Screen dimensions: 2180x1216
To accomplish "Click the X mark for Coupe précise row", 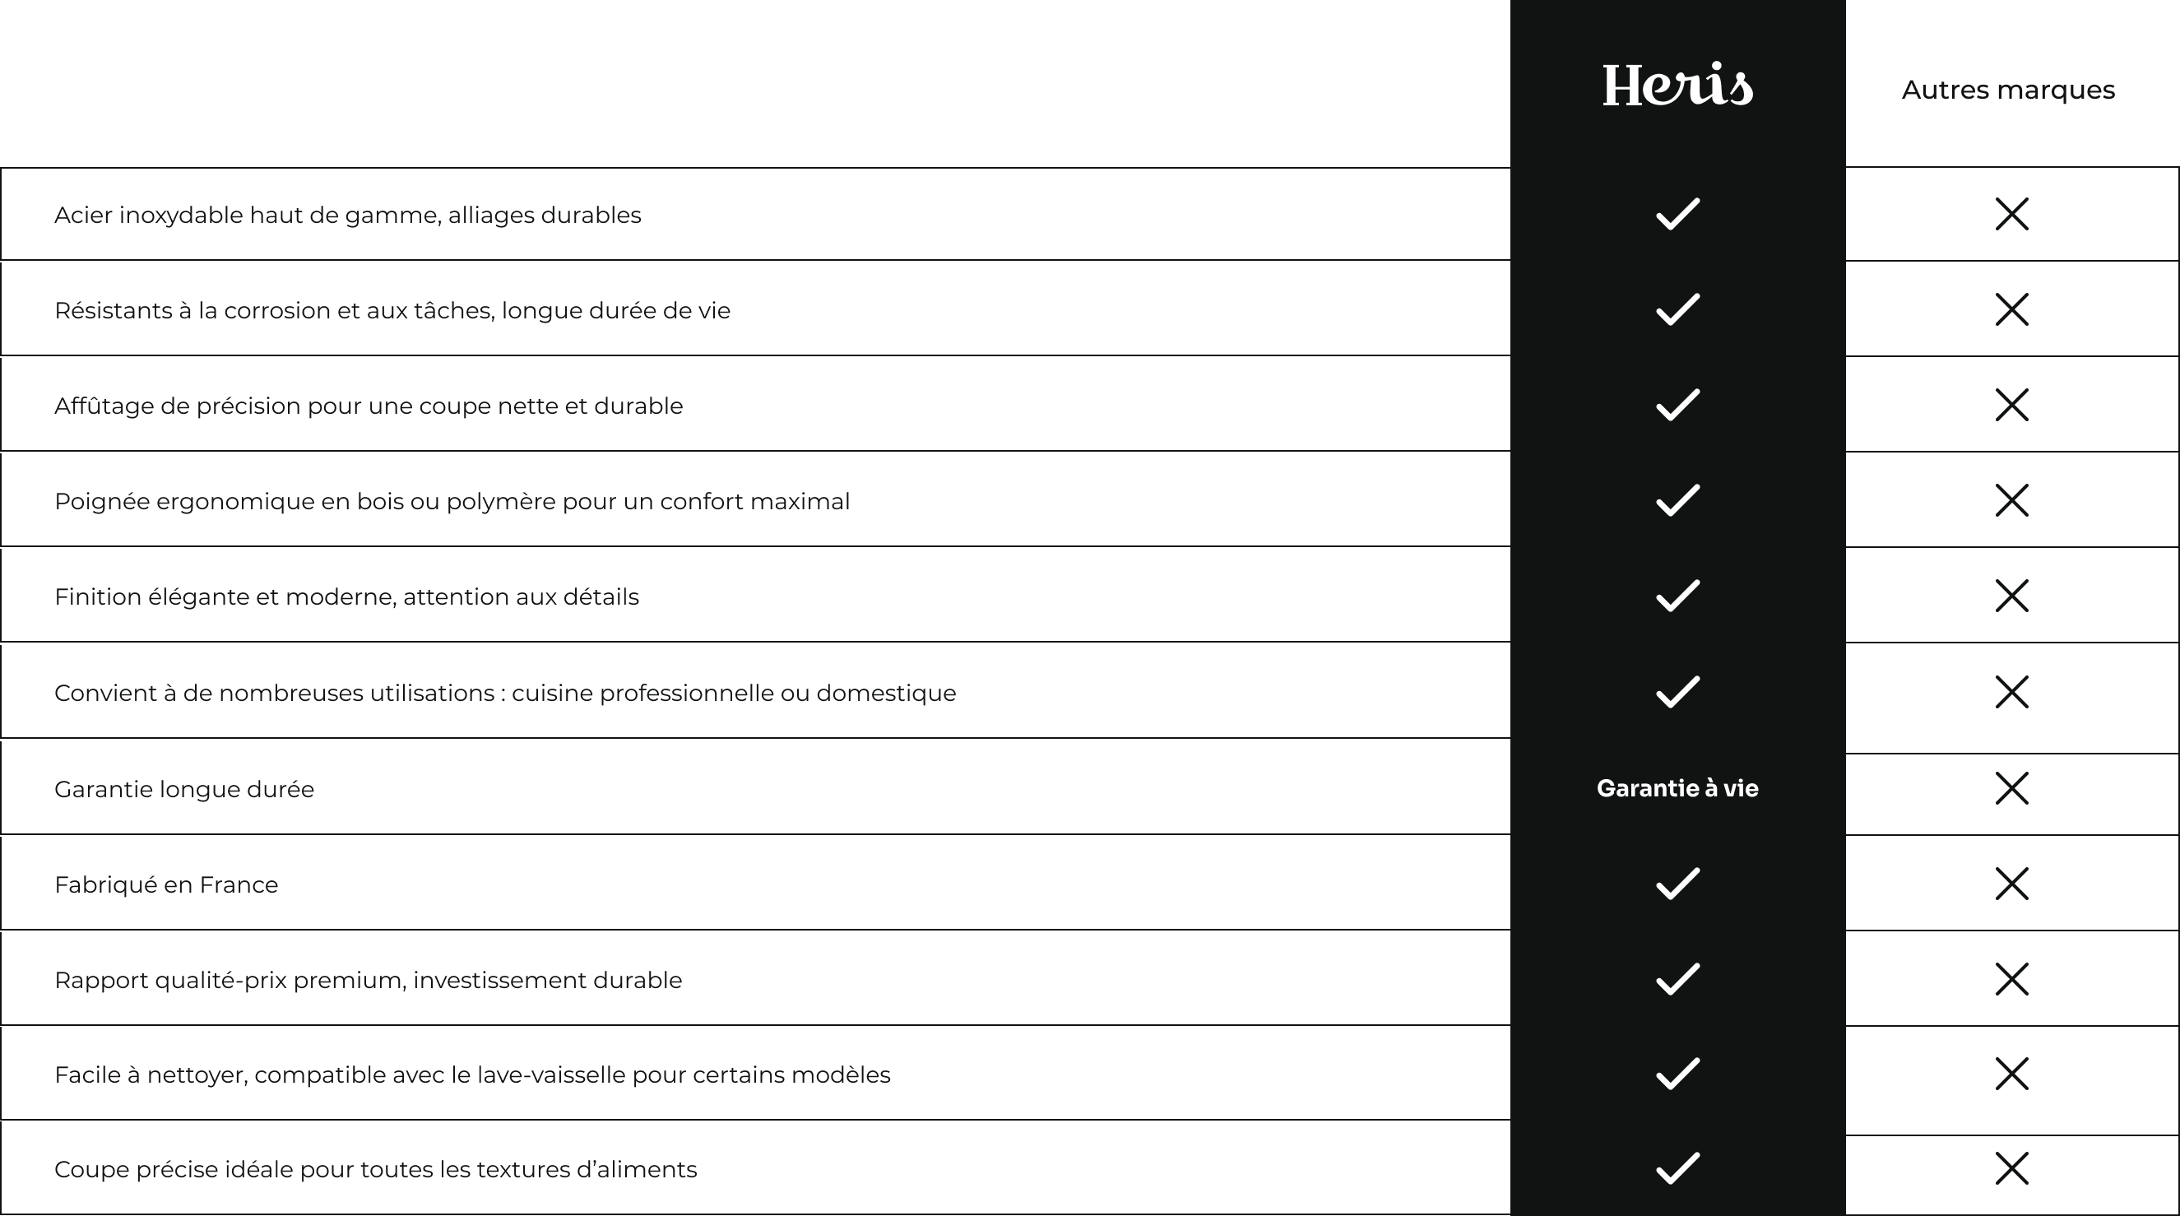I will click(x=2011, y=1168).
